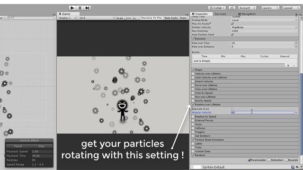Adjust the Scale slider in Game view
Image resolution: width=303 pixels, height=170 pixels.
(128, 18)
